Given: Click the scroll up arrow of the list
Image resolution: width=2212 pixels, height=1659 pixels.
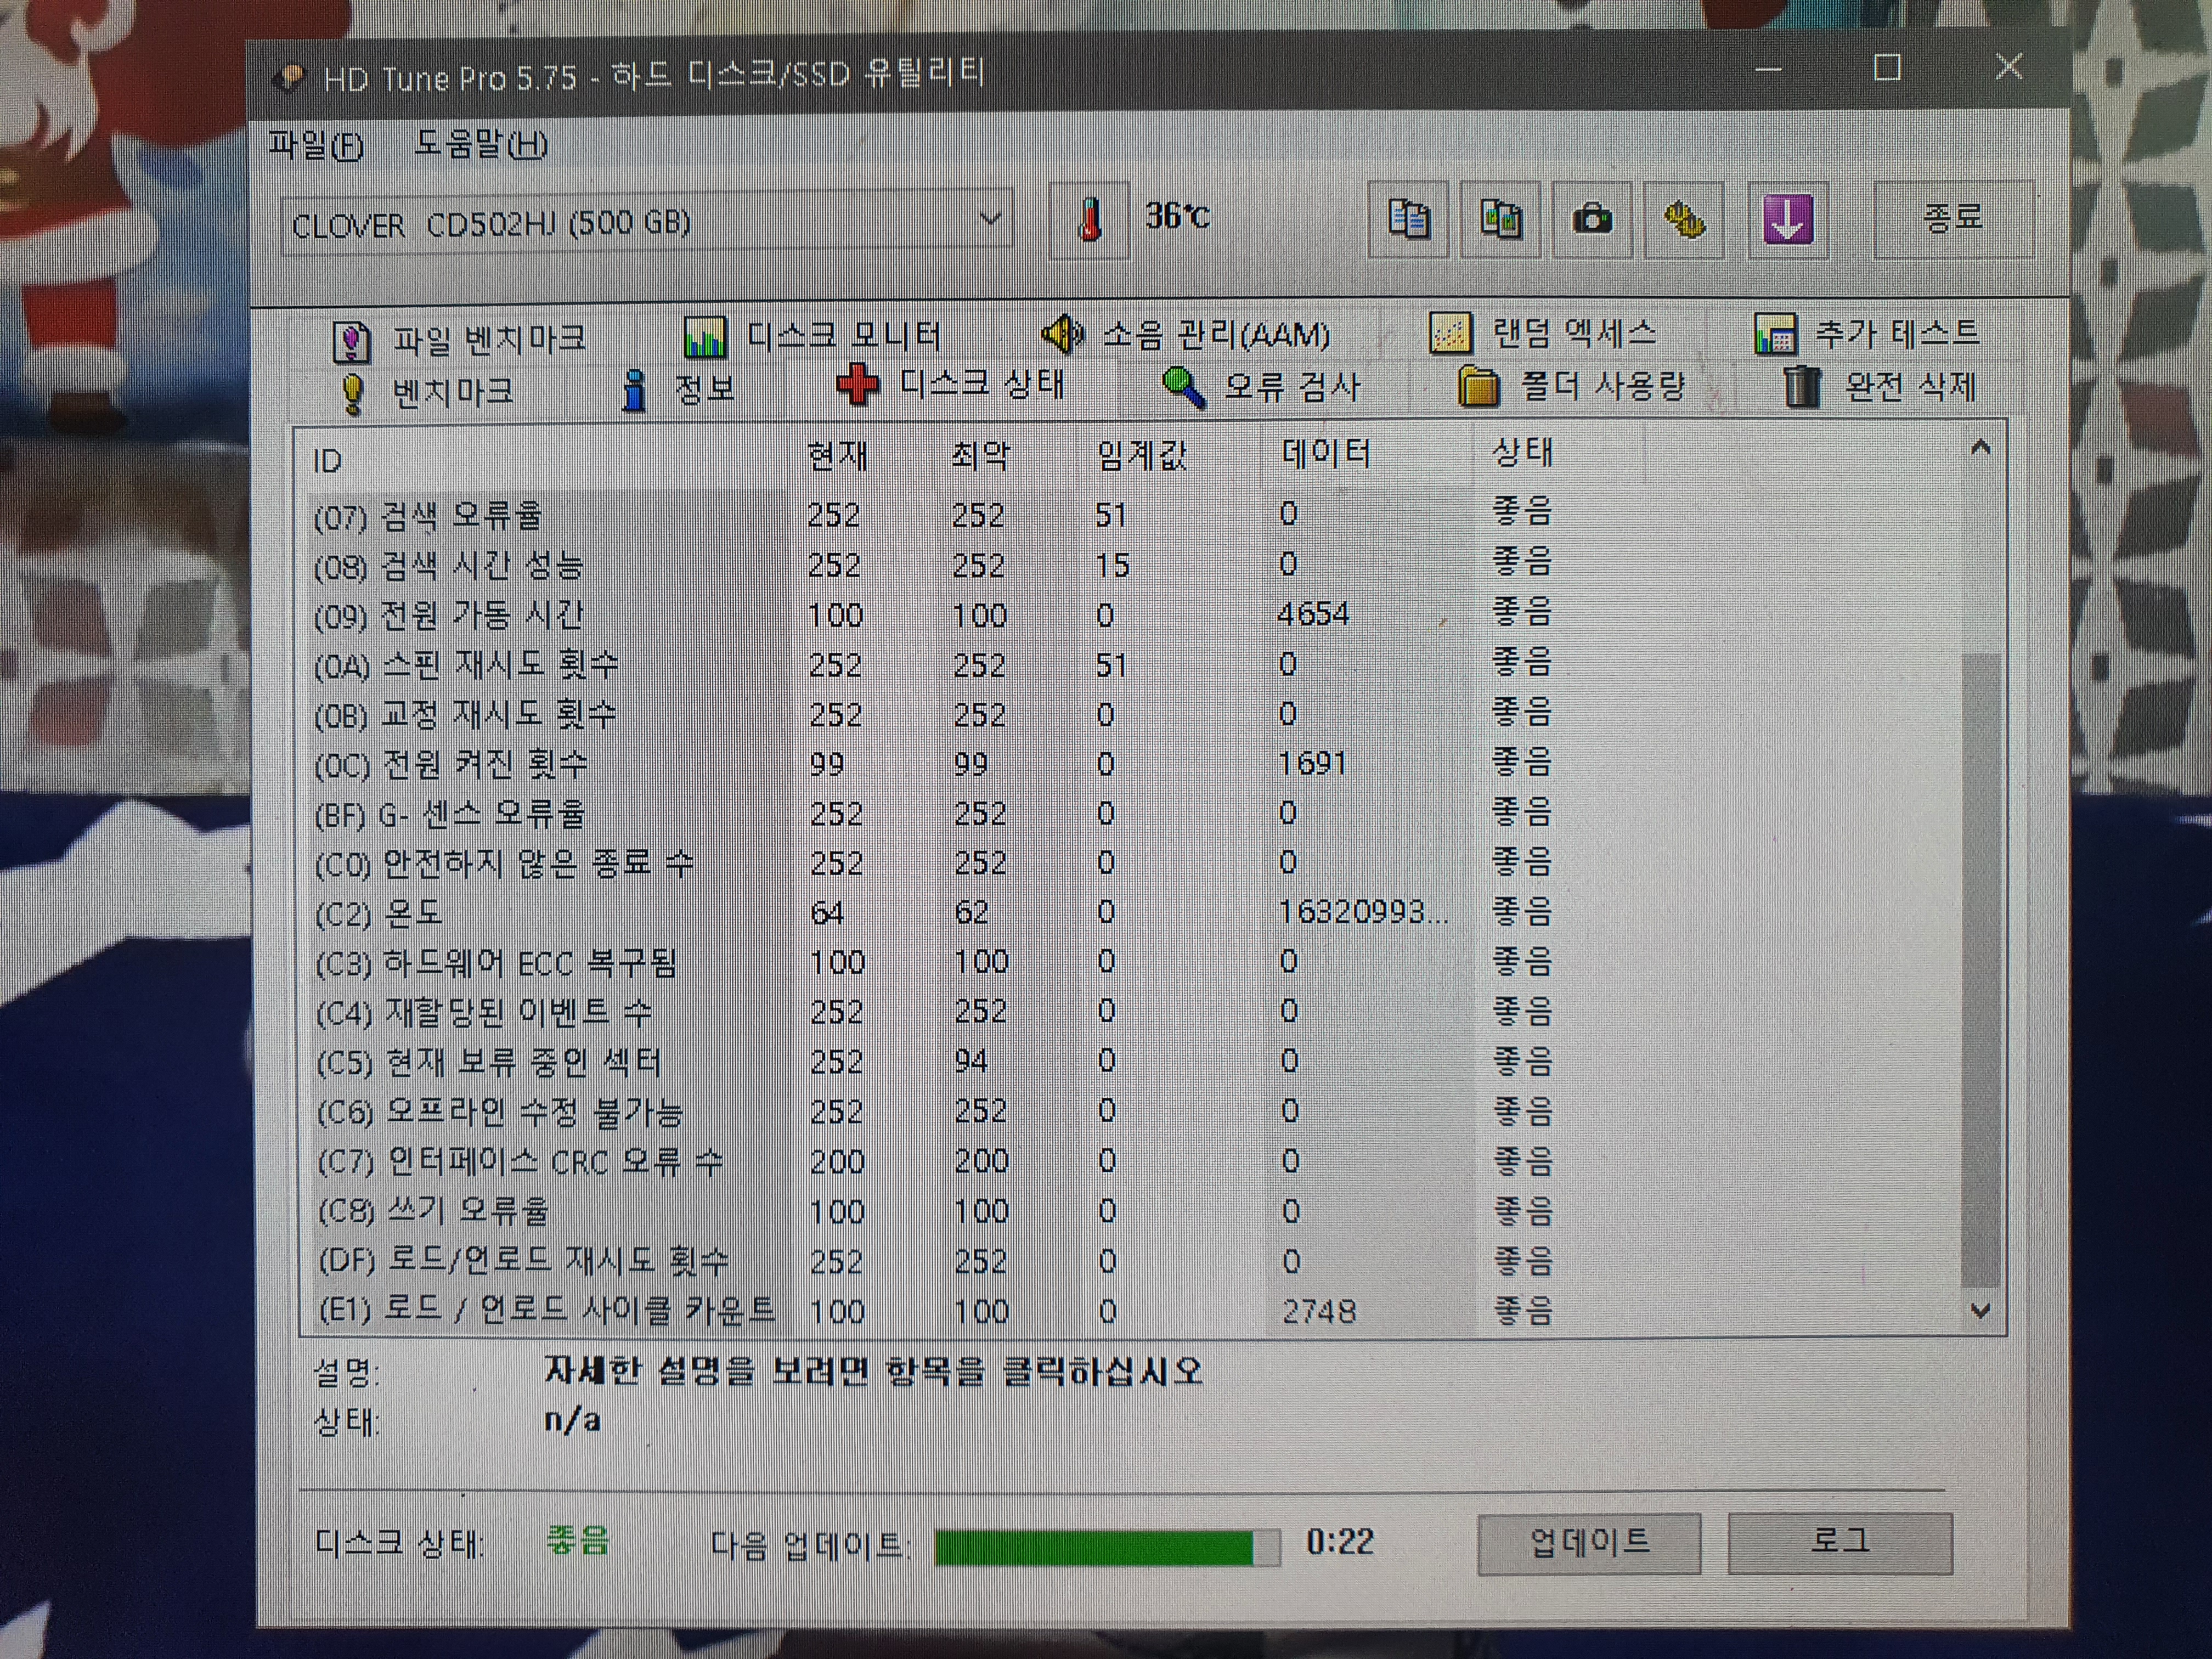Looking at the screenshot, I should coord(1980,449).
